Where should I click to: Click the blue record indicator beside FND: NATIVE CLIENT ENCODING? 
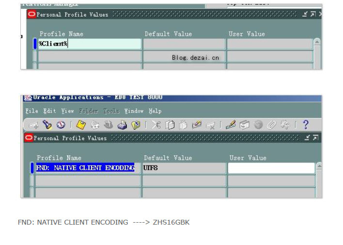[x=32, y=168]
